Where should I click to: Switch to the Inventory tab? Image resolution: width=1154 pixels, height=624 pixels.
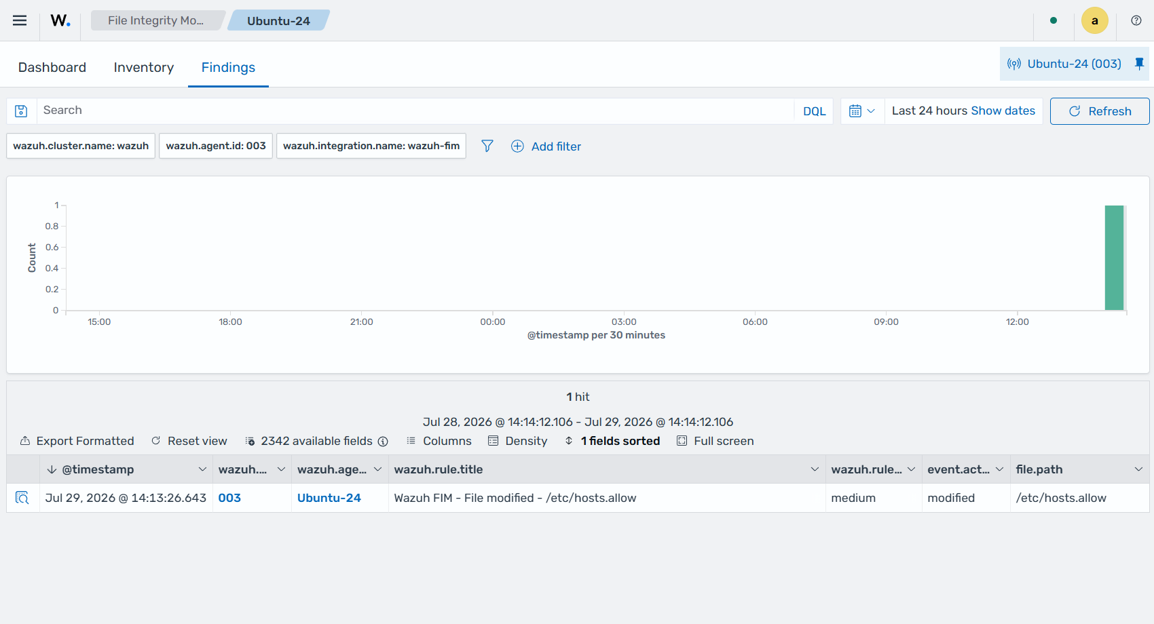[144, 67]
